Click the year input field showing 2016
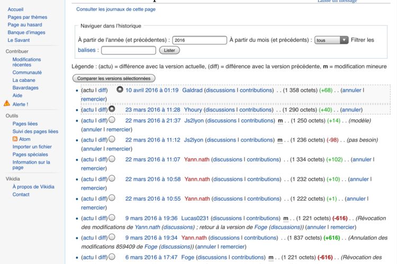 200,40
